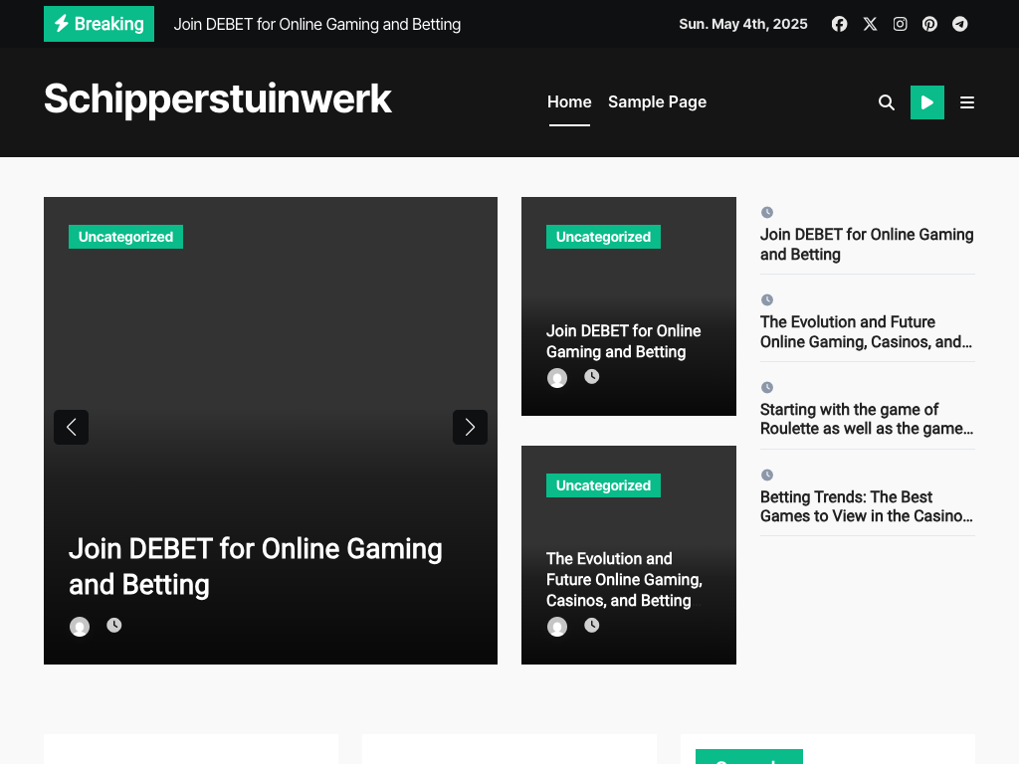Open the search magnifier icon
The image size is (1019, 764).
(x=887, y=102)
